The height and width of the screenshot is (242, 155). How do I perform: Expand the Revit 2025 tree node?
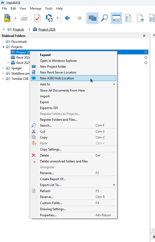[8, 63]
